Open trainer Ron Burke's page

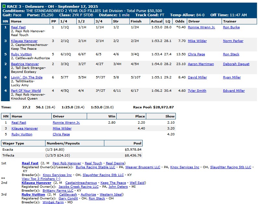(x=231, y=27)
